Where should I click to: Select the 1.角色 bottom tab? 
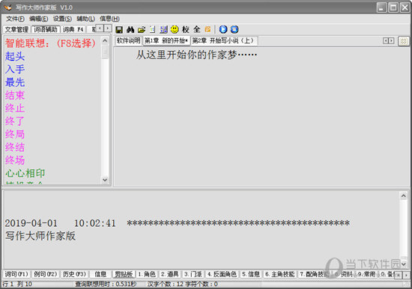(x=147, y=274)
